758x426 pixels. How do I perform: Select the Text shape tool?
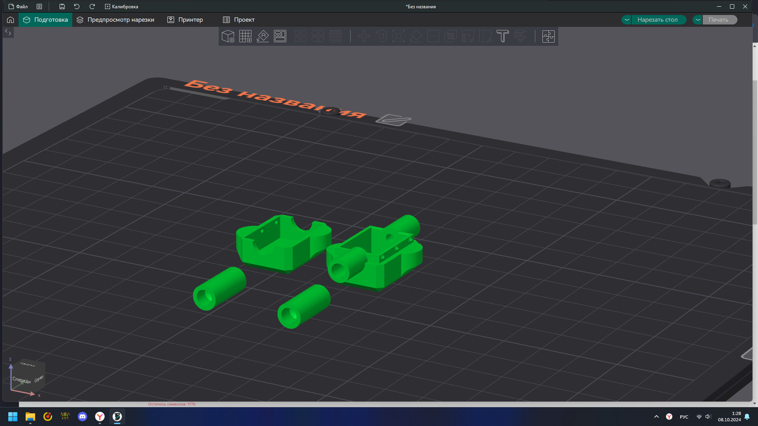point(503,36)
